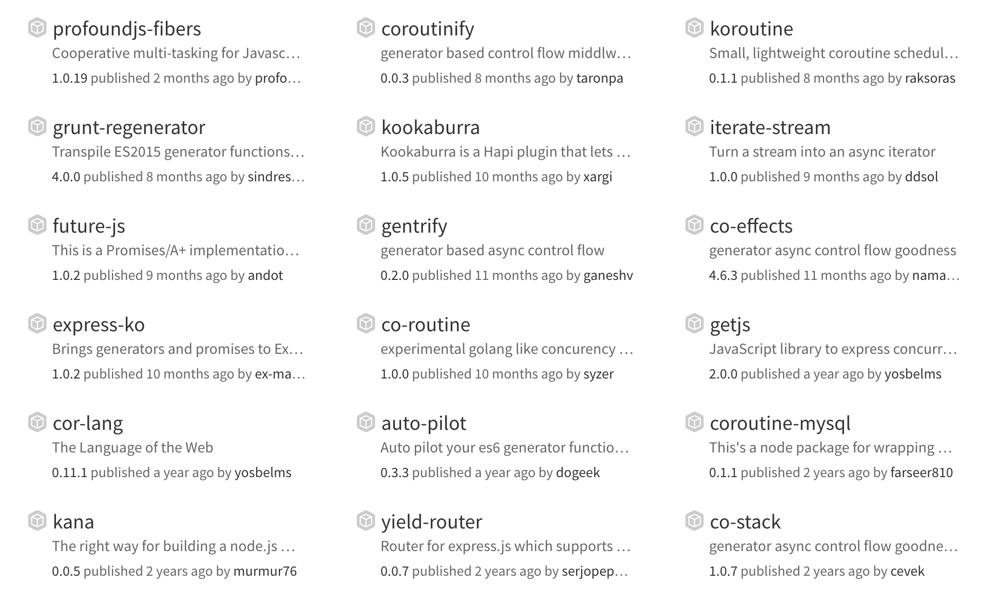
Task: Visit the coroutine-mysql package page
Action: click(x=780, y=423)
